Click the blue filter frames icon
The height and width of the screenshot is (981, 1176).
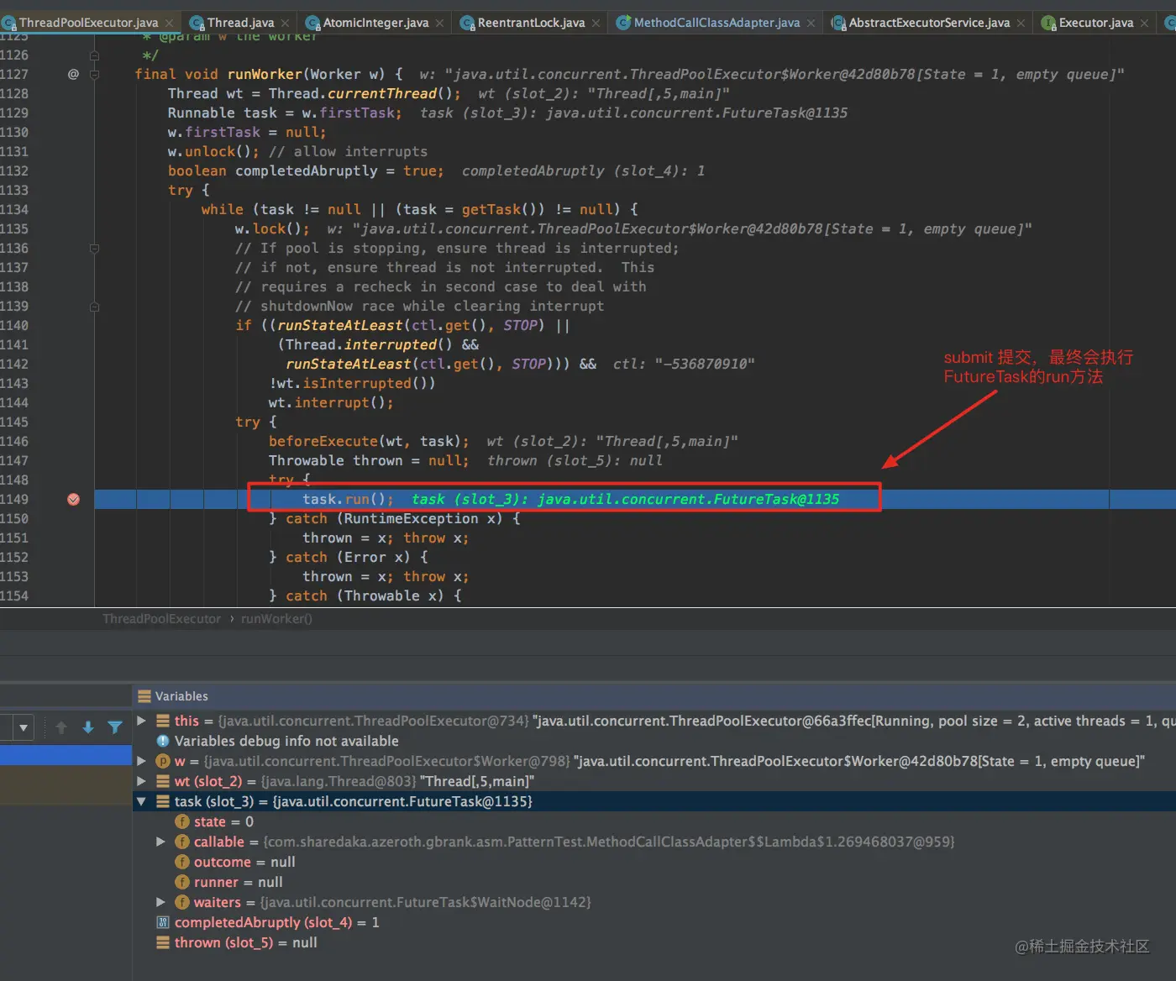click(x=115, y=727)
